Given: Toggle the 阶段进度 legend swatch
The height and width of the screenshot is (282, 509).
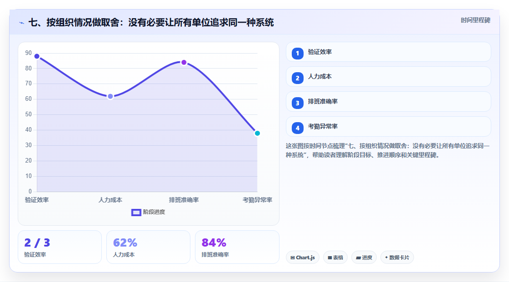Looking at the screenshot, I should click(136, 212).
